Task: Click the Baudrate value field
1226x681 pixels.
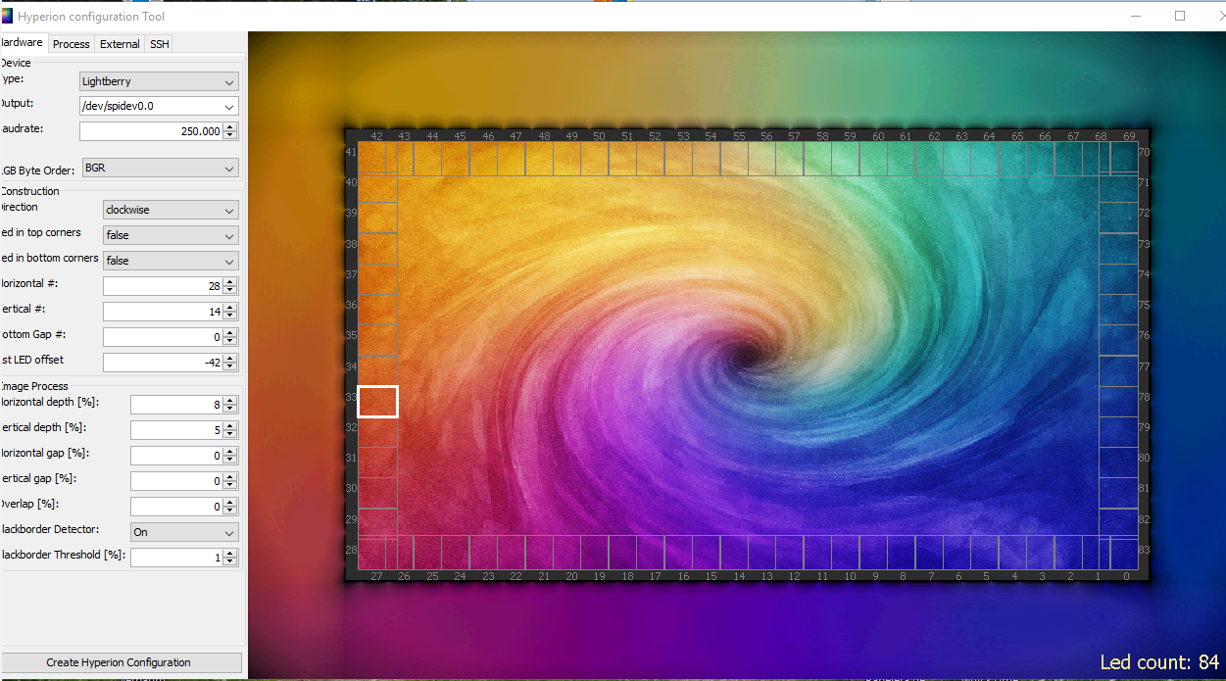Action: coord(151,130)
